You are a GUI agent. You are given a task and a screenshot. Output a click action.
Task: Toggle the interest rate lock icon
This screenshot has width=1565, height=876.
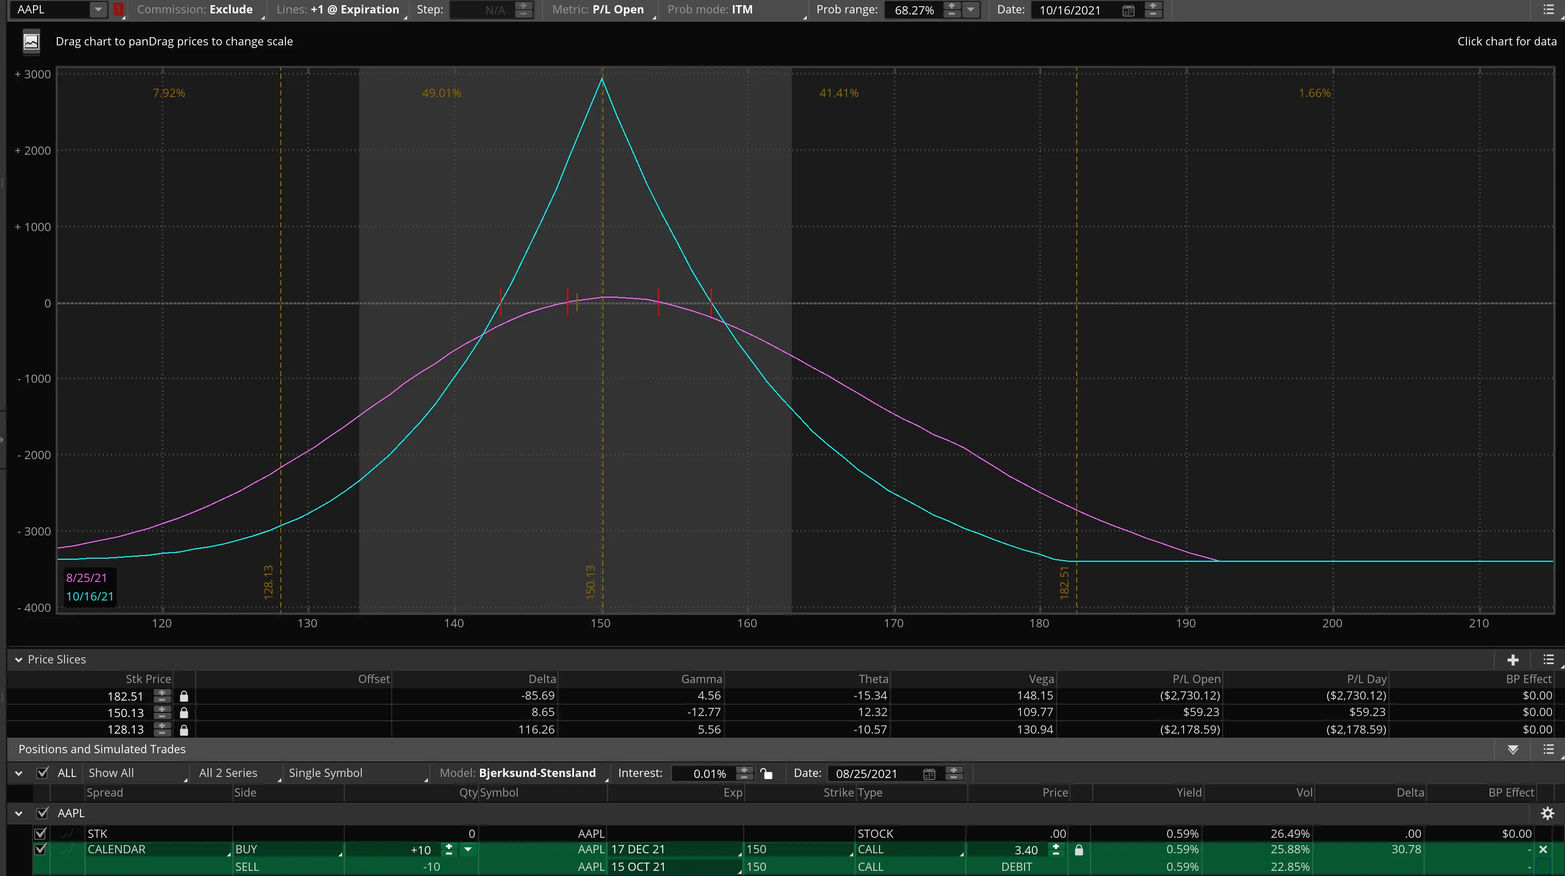click(766, 773)
